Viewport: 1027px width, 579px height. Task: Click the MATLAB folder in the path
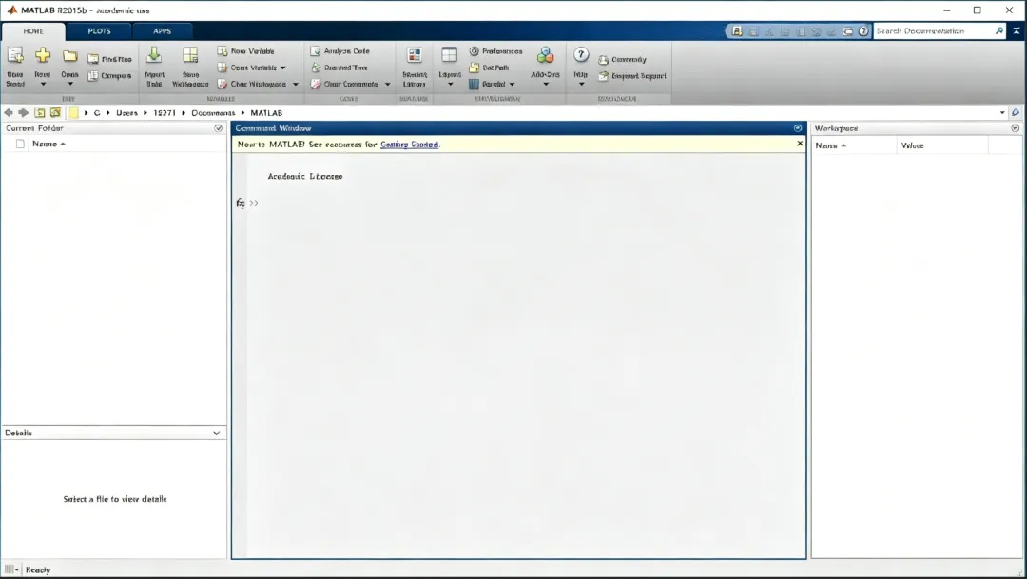(x=266, y=112)
